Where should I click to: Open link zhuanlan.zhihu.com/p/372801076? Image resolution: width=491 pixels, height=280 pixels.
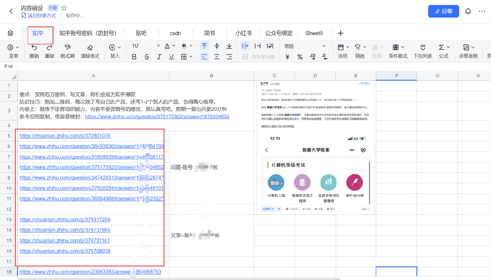coord(65,136)
